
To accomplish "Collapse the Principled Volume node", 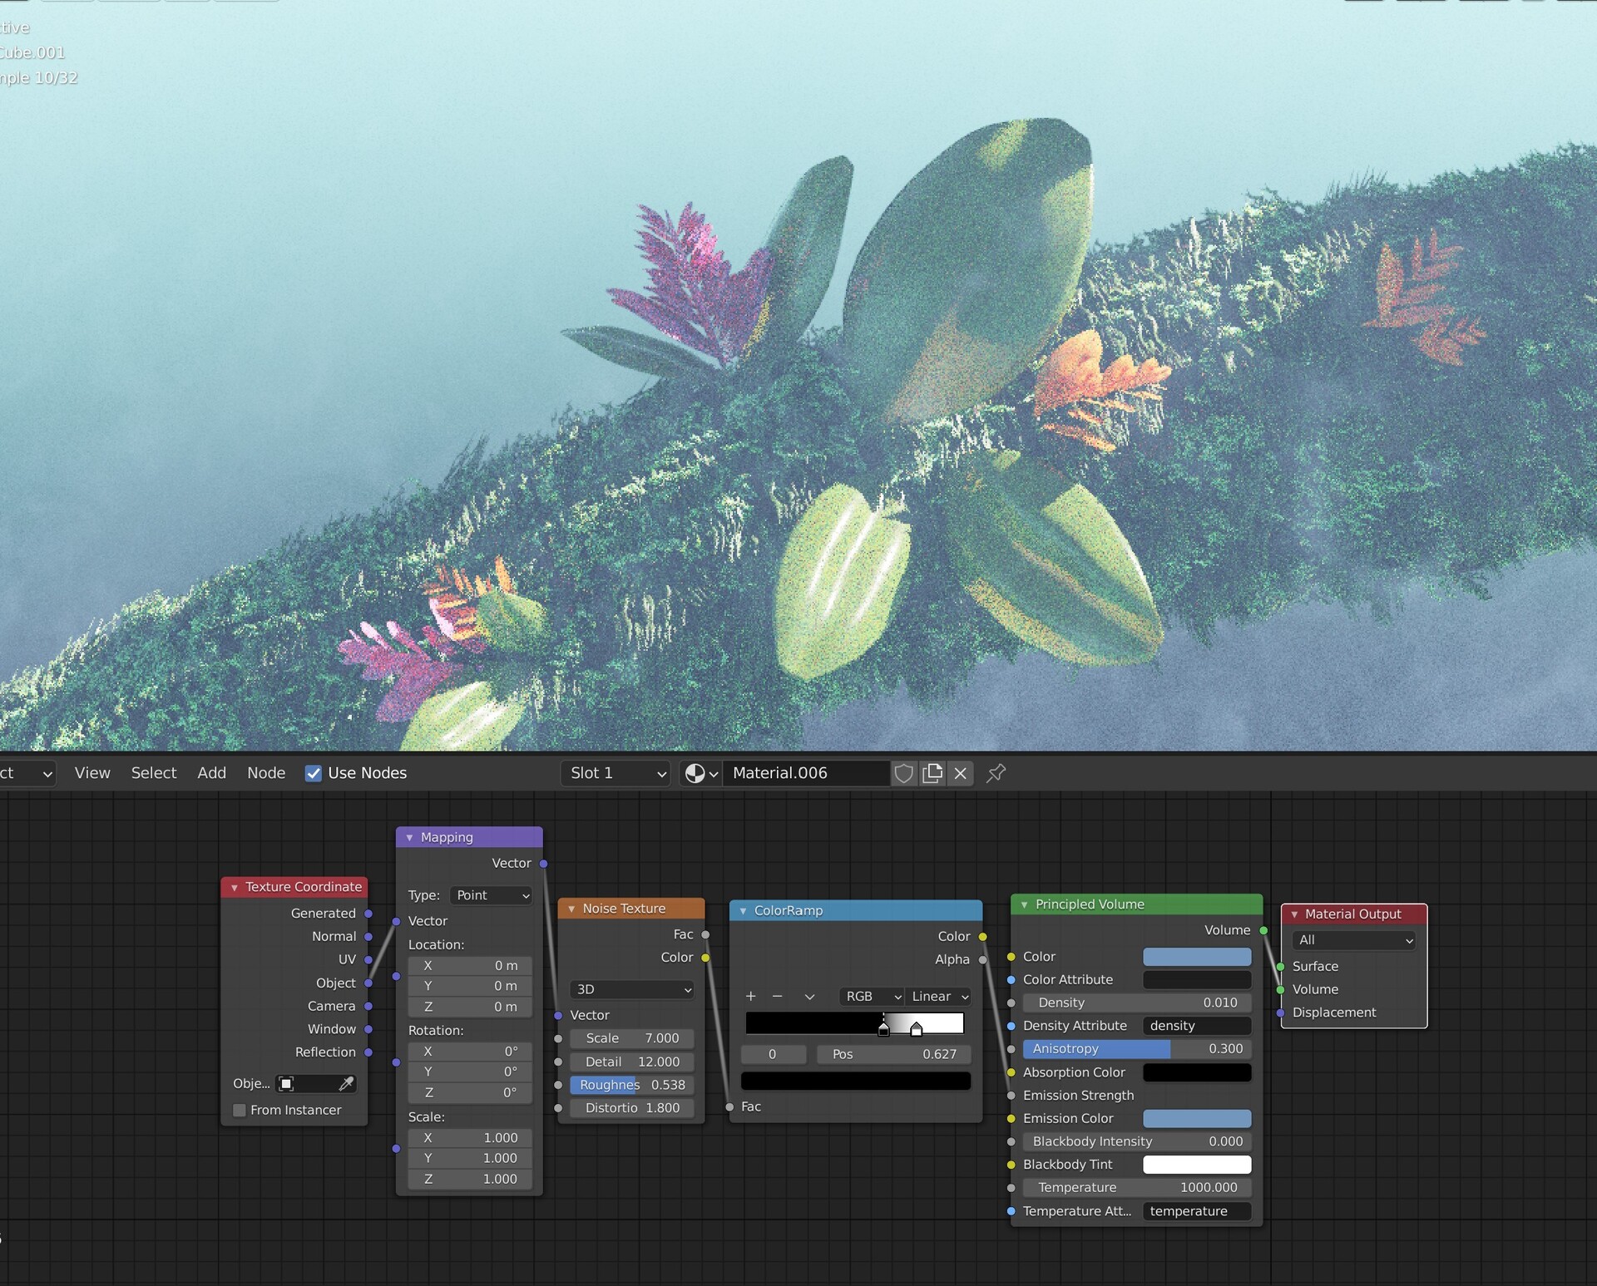I will point(1025,904).
